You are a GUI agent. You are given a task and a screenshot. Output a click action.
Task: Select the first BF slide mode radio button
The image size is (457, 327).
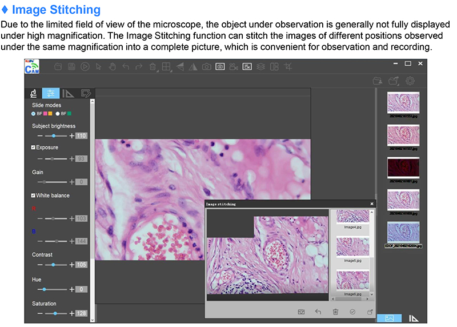click(34, 114)
